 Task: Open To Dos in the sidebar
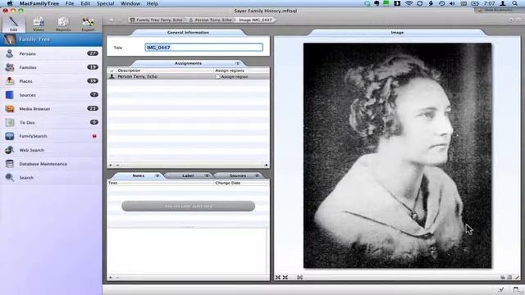(51, 122)
